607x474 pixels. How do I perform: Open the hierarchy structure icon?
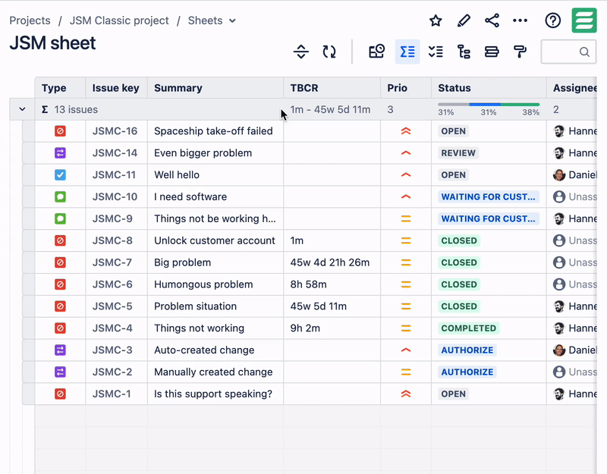(x=464, y=52)
